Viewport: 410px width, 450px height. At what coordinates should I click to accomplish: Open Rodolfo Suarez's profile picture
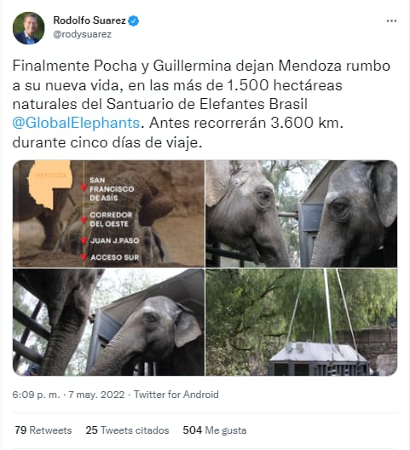[29, 28]
